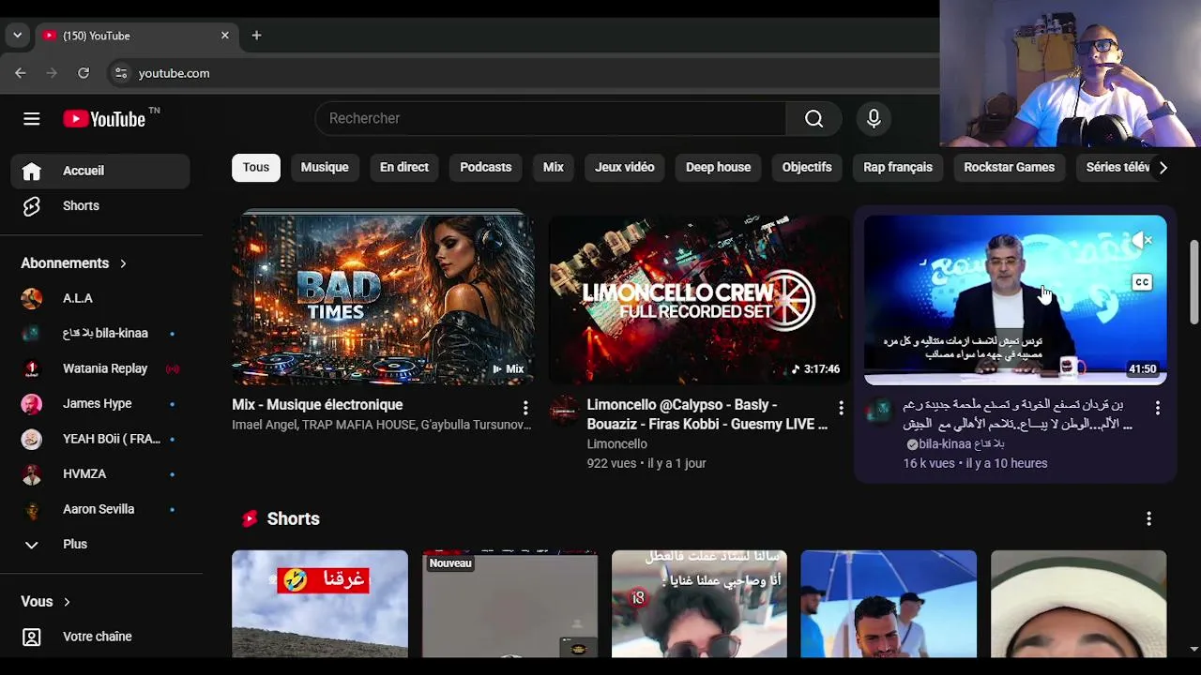Expand the Abonnements section chevron
Image resolution: width=1201 pixels, height=675 pixels.
[123, 263]
